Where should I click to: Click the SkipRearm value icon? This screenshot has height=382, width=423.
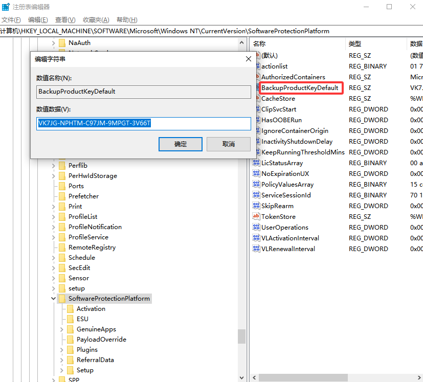click(256, 206)
